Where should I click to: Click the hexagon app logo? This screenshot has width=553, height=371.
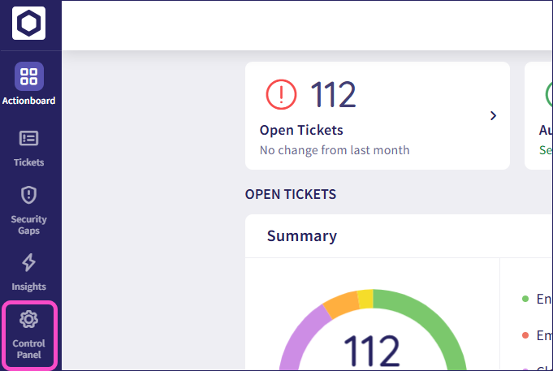click(29, 24)
